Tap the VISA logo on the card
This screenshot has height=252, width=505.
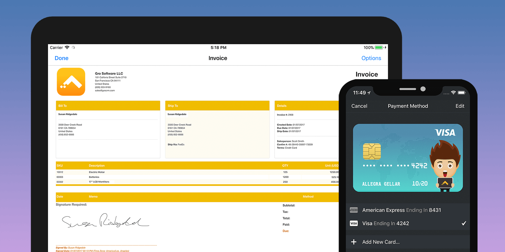pyautogui.click(x=445, y=133)
